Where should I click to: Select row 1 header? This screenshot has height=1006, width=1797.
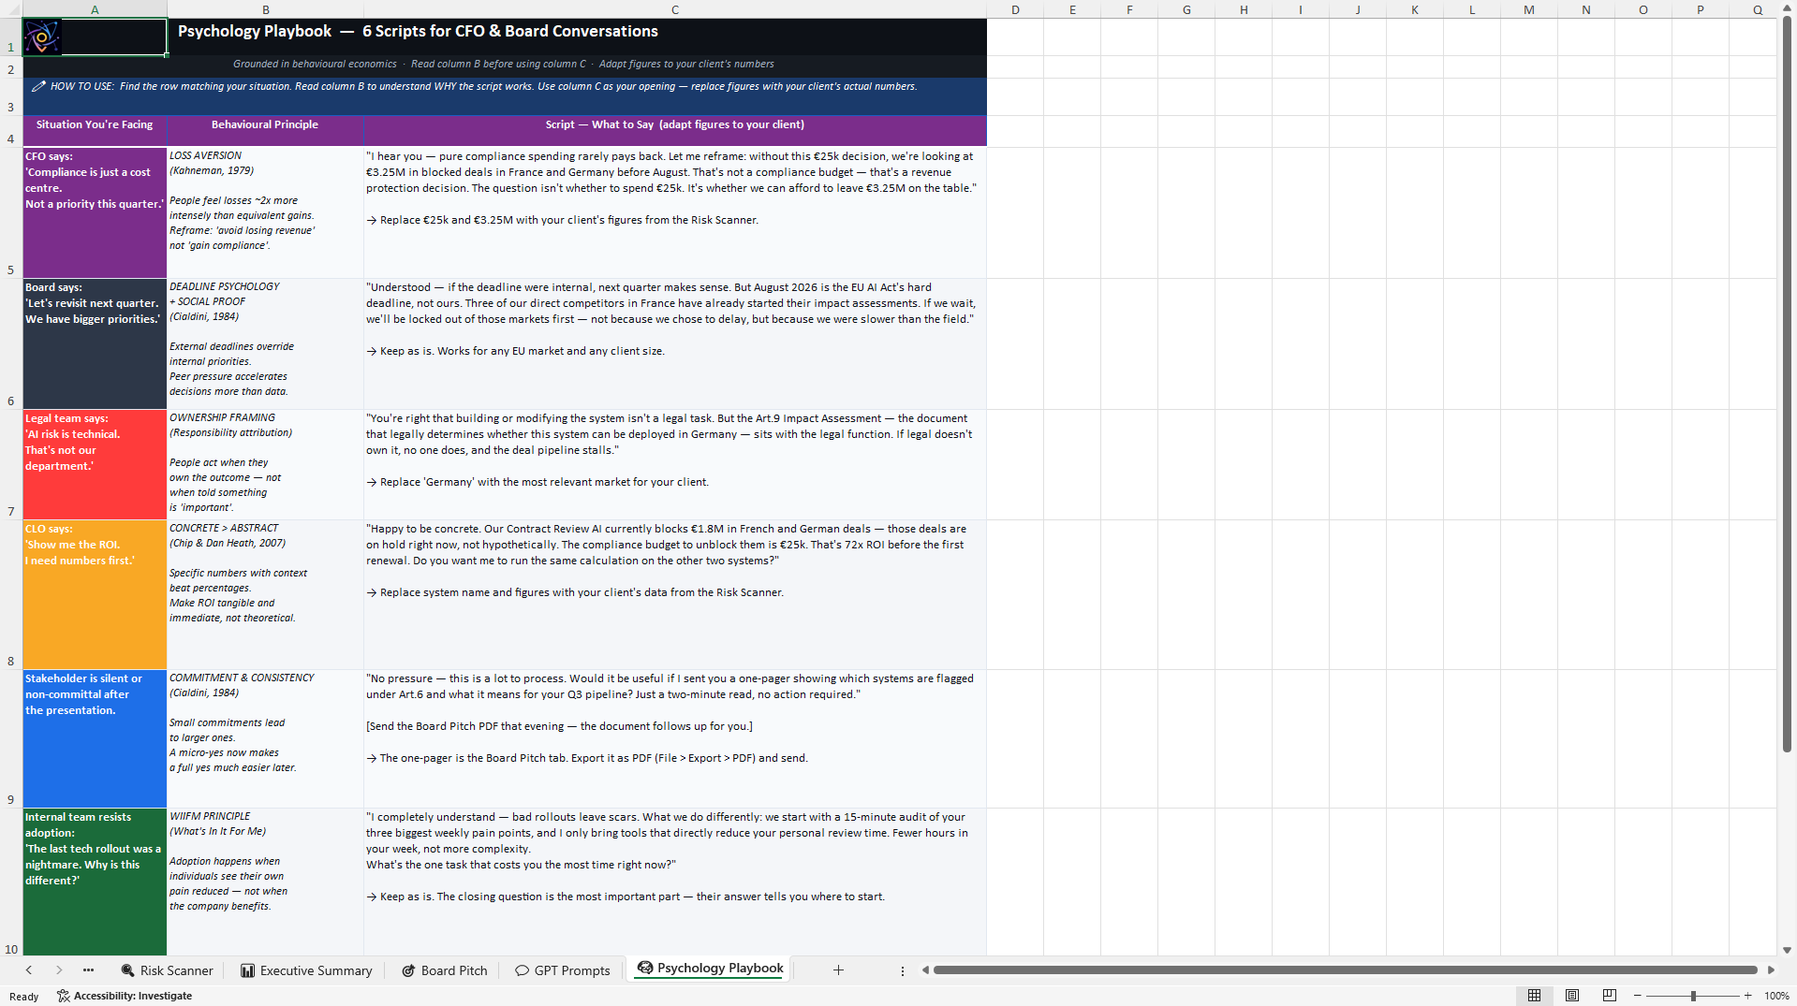pyautogui.click(x=11, y=37)
